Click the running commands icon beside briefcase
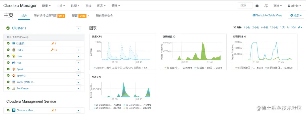 (x=266, y=6)
